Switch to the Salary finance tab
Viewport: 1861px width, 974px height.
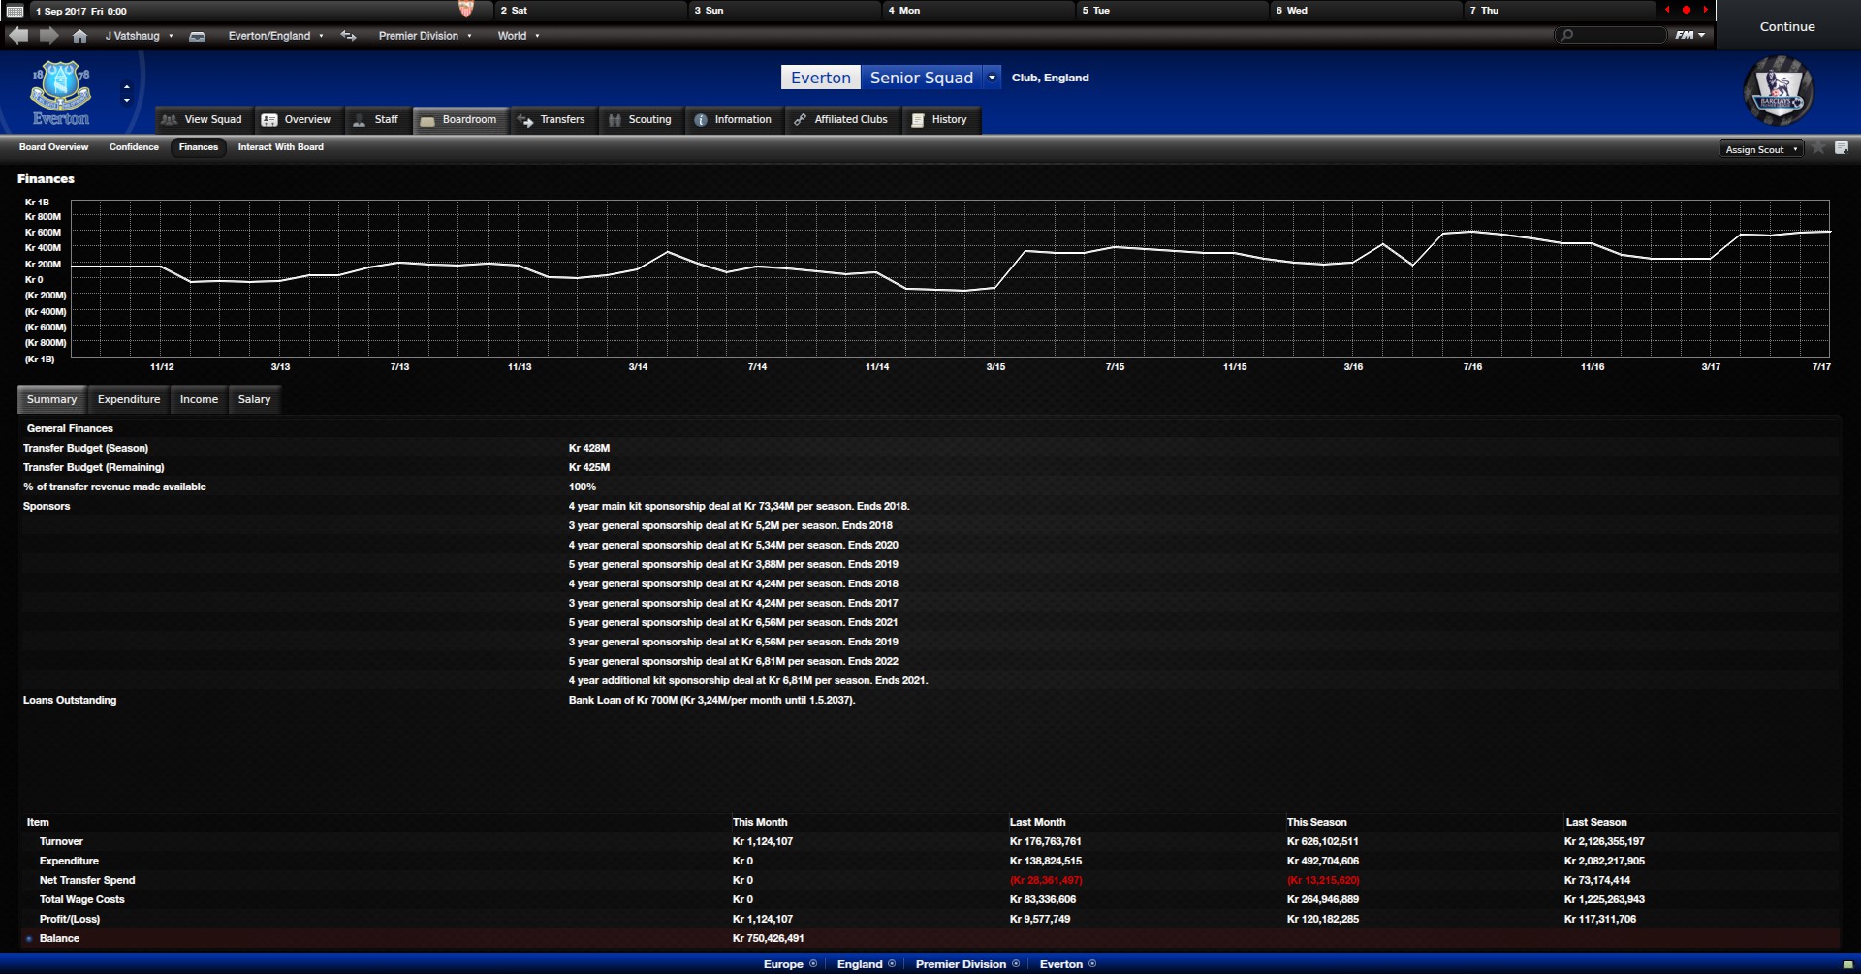point(254,399)
